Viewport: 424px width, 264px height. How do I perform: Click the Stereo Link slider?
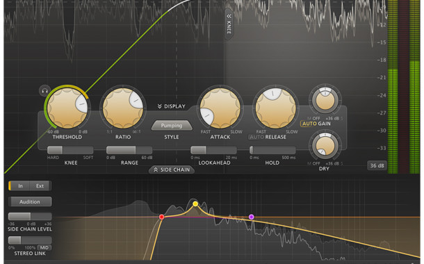point(30,240)
